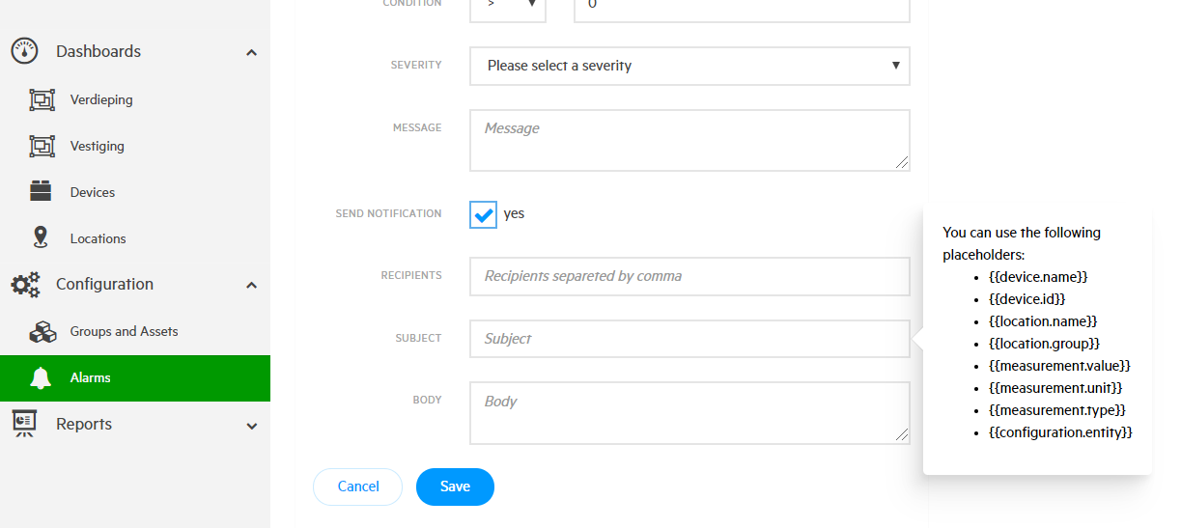Open the condition operator dropdown
Viewport: 1181px width, 528px height.
(508, 5)
